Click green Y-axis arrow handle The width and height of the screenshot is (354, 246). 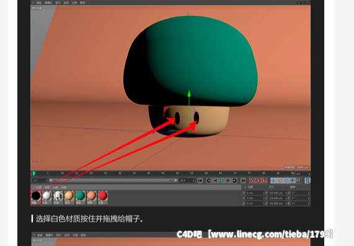tap(189, 94)
